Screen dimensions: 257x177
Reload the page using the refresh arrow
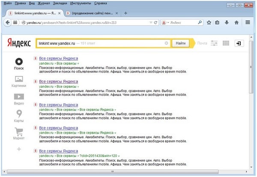155,22
